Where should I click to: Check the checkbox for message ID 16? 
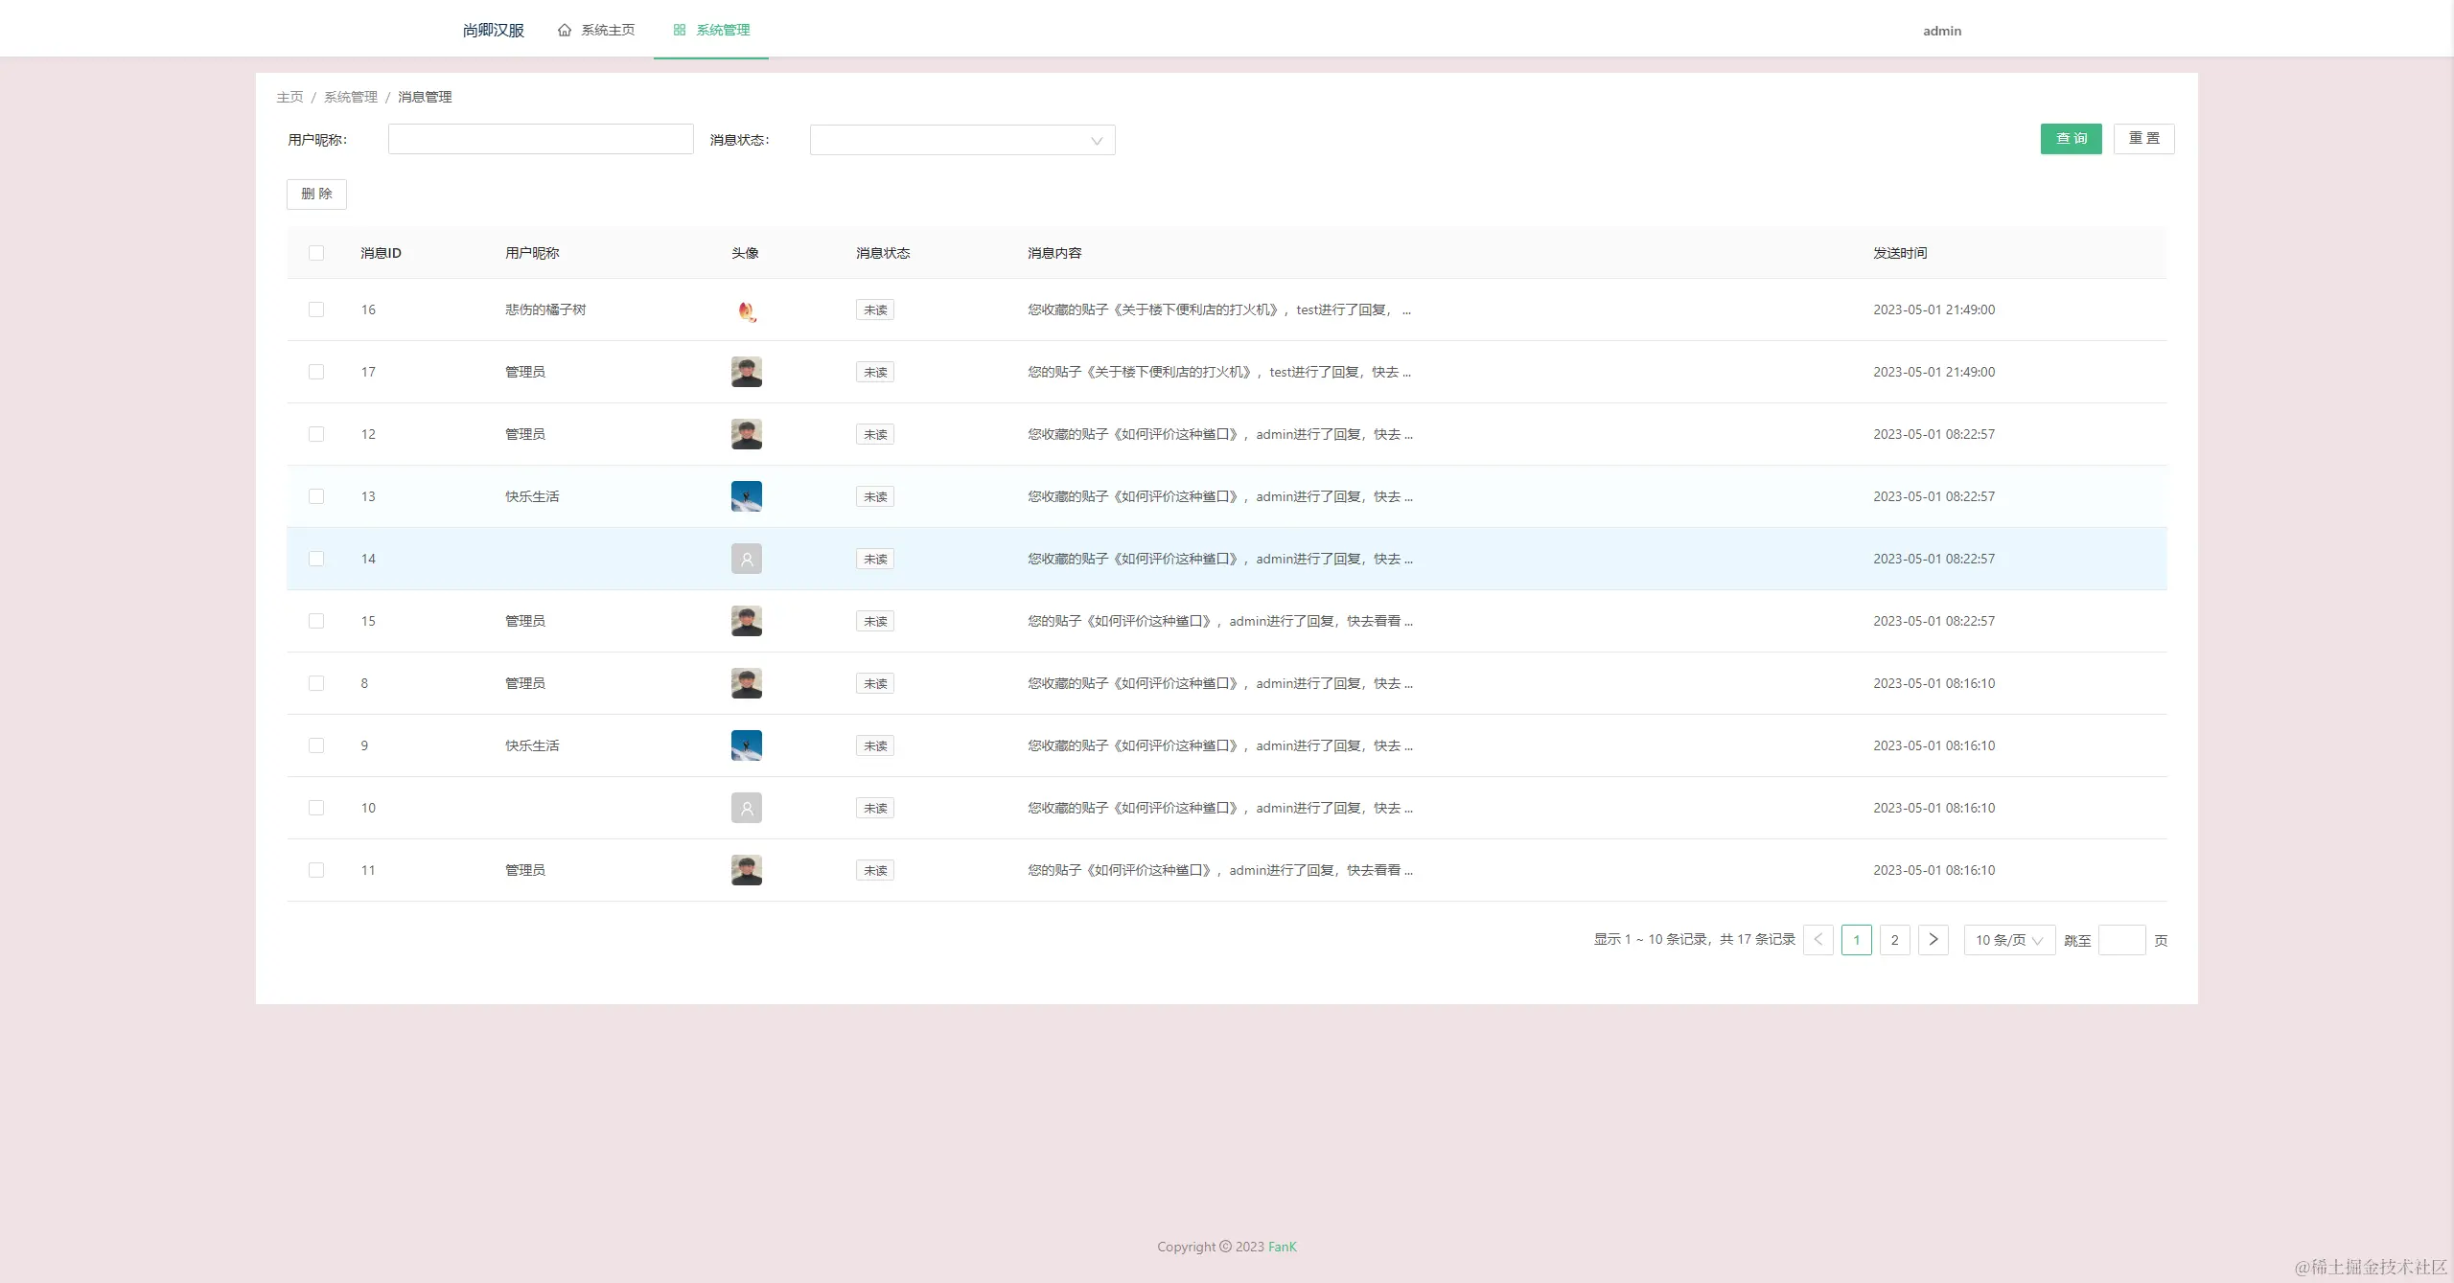click(x=316, y=309)
